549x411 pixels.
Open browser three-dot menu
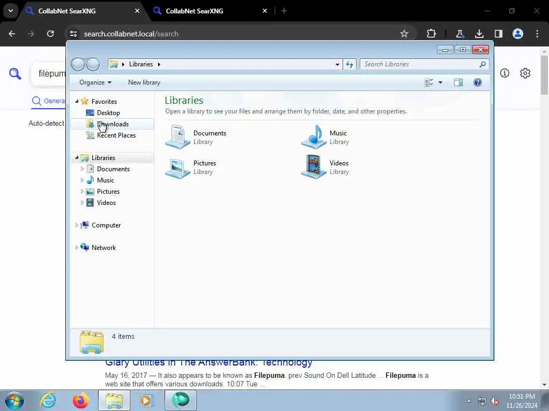(x=537, y=34)
